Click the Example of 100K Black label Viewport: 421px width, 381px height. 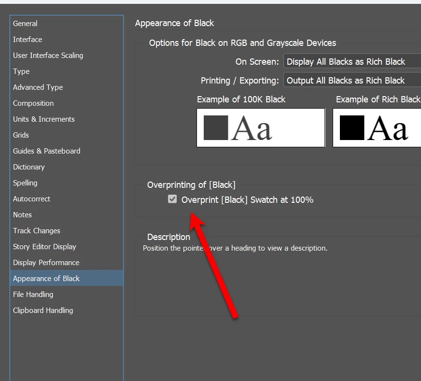(x=241, y=99)
